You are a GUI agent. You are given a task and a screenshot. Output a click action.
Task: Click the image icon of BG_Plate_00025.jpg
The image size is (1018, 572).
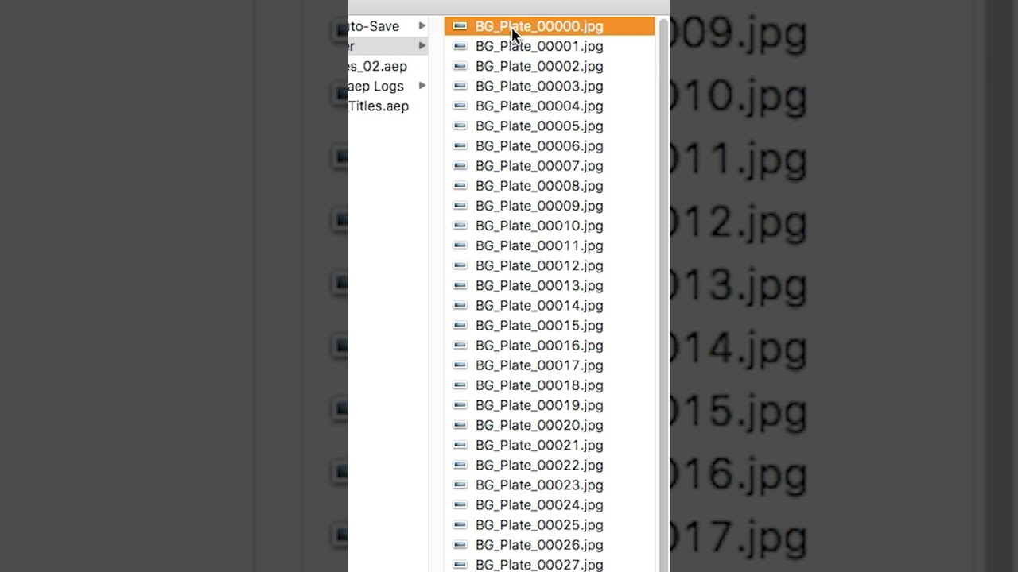(460, 525)
